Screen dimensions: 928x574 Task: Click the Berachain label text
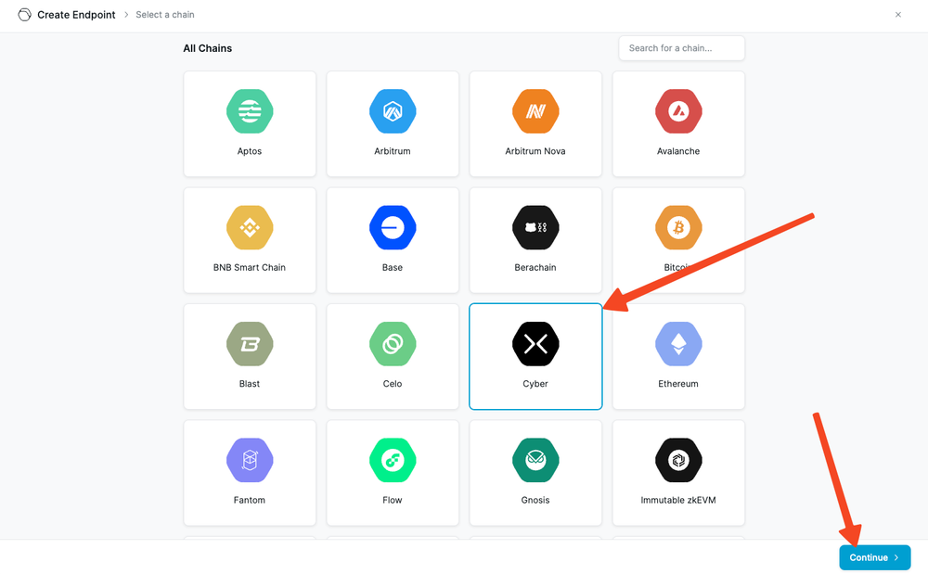click(535, 268)
